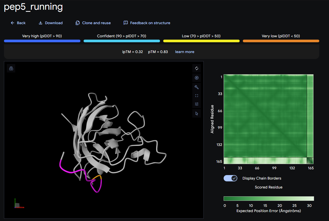Download the predicted structure
The width and height of the screenshot is (329, 221).
[51, 23]
